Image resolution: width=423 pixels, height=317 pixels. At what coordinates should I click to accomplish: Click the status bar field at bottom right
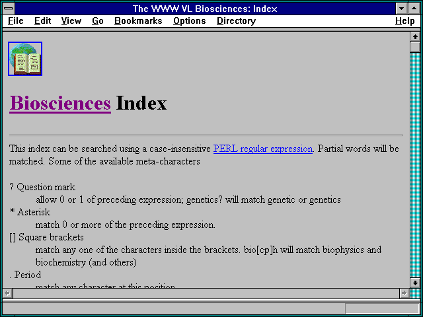[382, 308]
